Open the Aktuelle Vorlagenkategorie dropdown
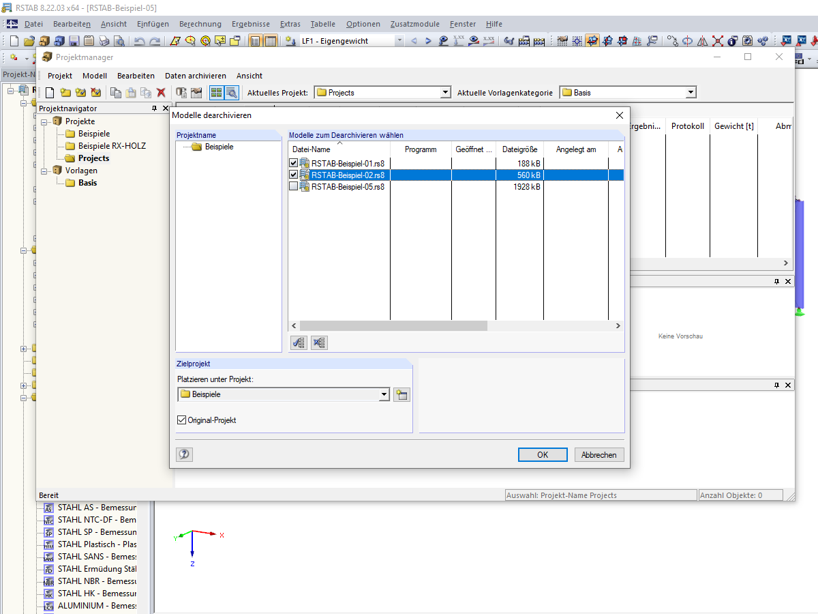The height and width of the screenshot is (614, 818). (692, 92)
